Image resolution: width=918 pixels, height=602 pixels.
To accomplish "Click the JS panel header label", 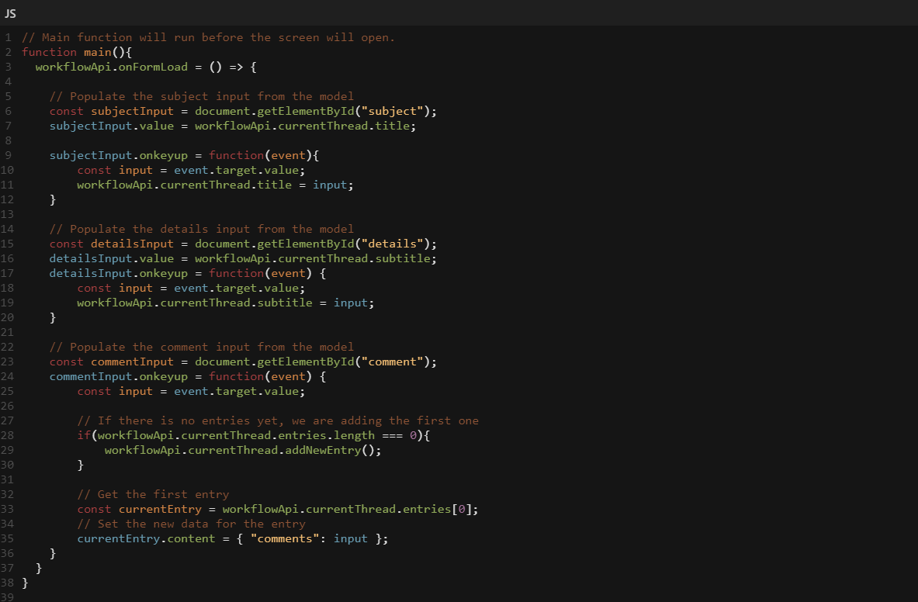I will click(x=10, y=12).
